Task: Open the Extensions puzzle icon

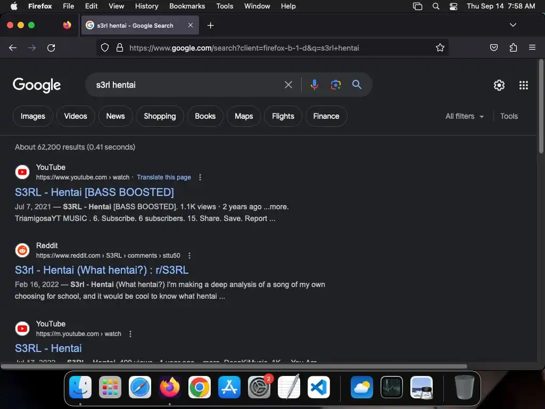Action: (x=513, y=47)
